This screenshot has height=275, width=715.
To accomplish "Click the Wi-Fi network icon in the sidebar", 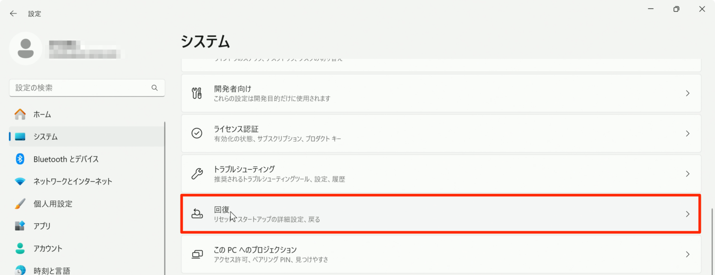I will click(20, 181).
